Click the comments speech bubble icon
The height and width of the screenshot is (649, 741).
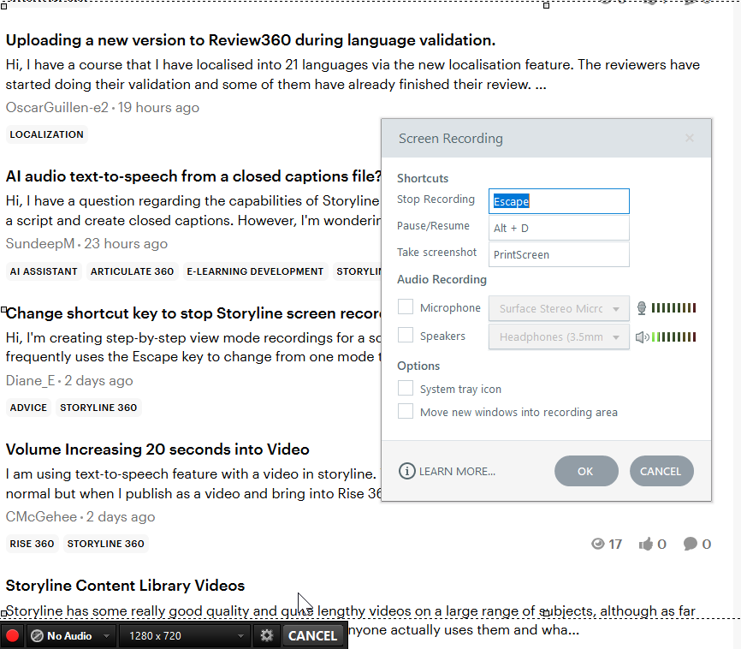[690, 544]
